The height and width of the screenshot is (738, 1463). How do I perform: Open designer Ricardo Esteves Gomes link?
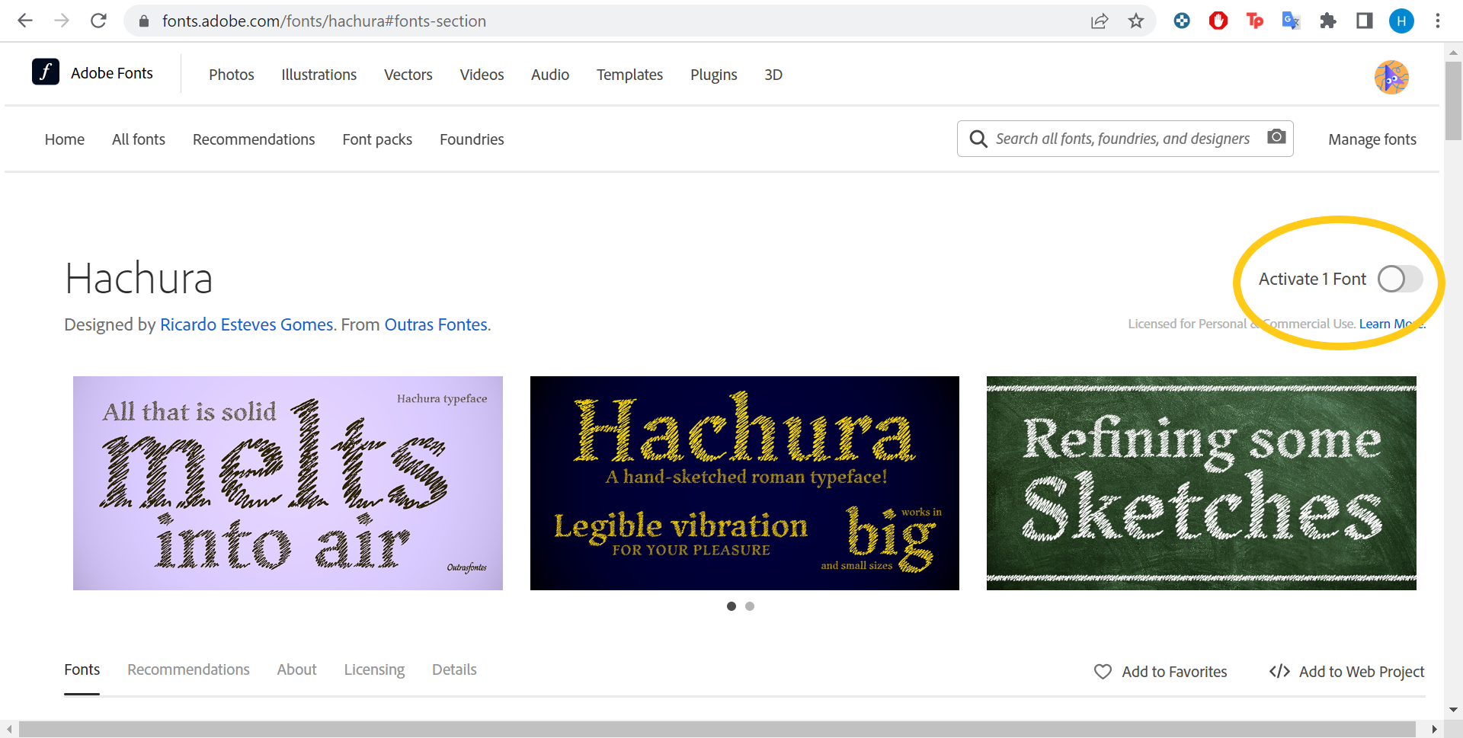click(247, 324)
